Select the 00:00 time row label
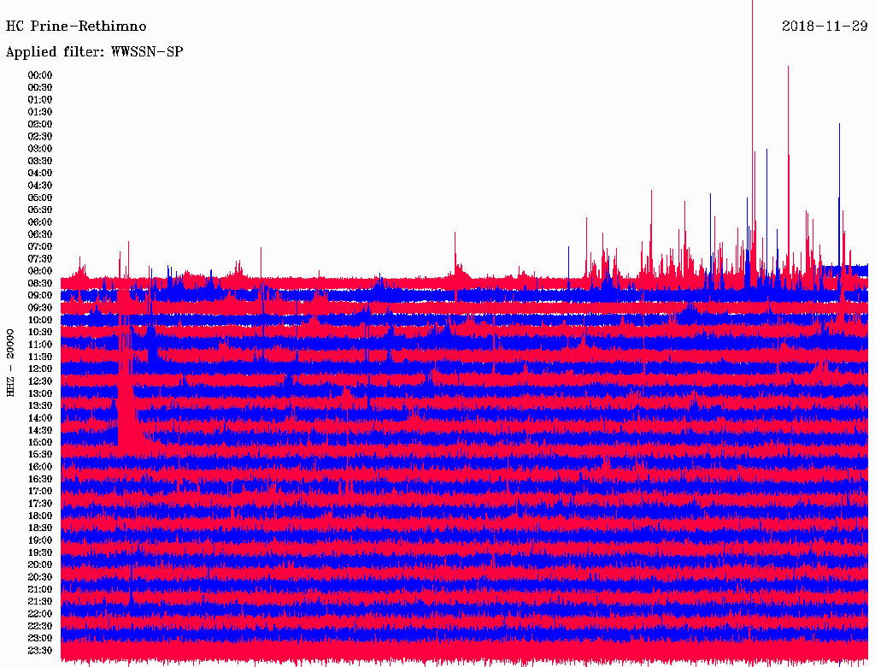This screenshot has height=667, width=875. [40, 75]
